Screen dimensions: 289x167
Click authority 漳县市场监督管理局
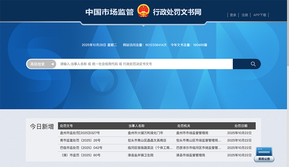coord(191,155)
